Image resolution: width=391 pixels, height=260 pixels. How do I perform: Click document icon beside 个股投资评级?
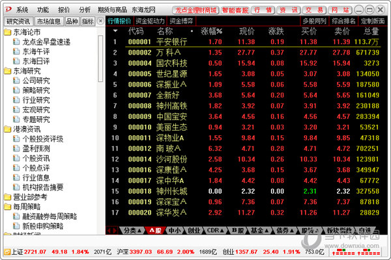(x=16, y=139)
